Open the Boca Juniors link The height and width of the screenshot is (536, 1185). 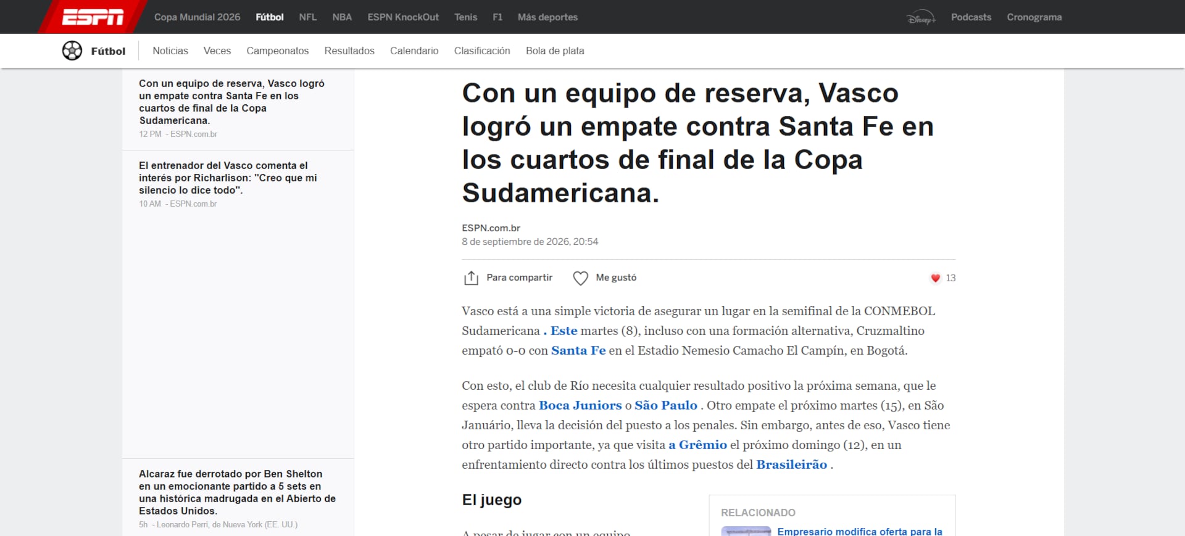coord(580,405)
